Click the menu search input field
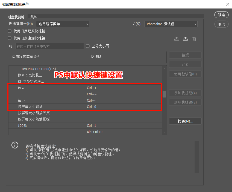The image size is (232, 192). click(x=49, y=46)
